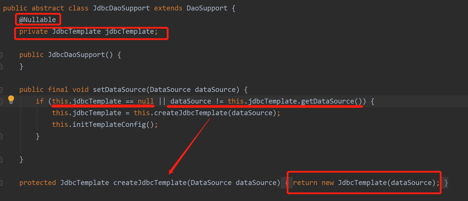Click the 'final' keyword

click(58, 90)
